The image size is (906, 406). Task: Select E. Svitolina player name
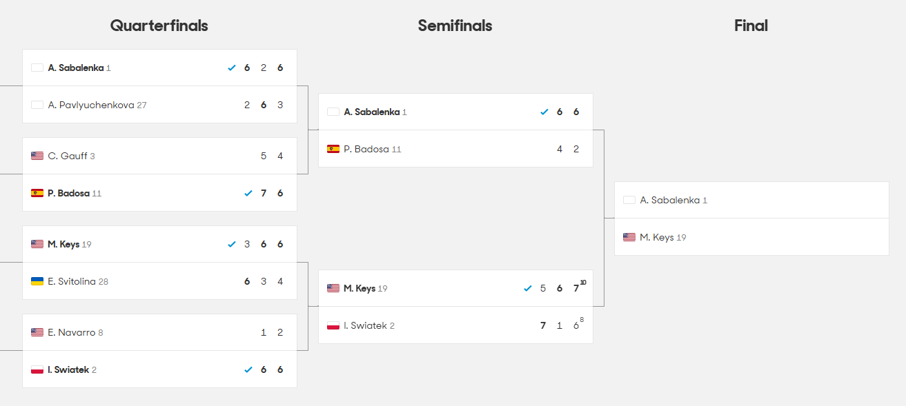(x=72, y=281)
